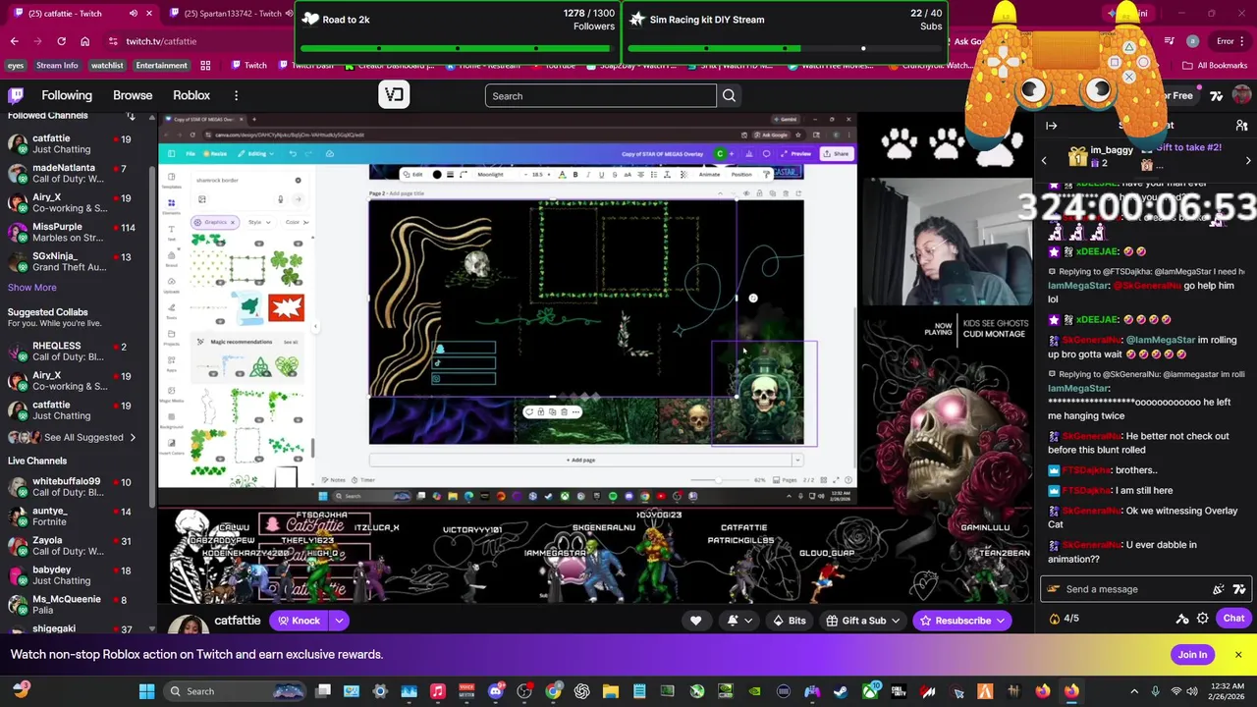The image size is (1257, 707).
Task: Open All Bookmarks folder
Action: pos(1215,66)
